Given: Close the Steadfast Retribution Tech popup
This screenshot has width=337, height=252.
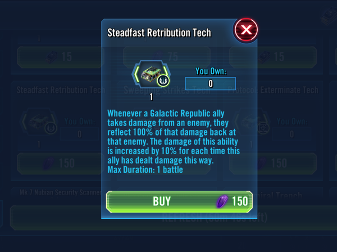Looking at the screenshot, I should click(x=246, y=30).
